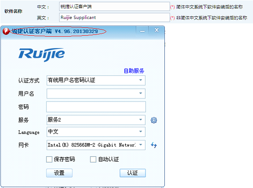Open 服务 dropdown showing 服务2
Viewport: 253px width, 188px height.
tap(96, 120)
